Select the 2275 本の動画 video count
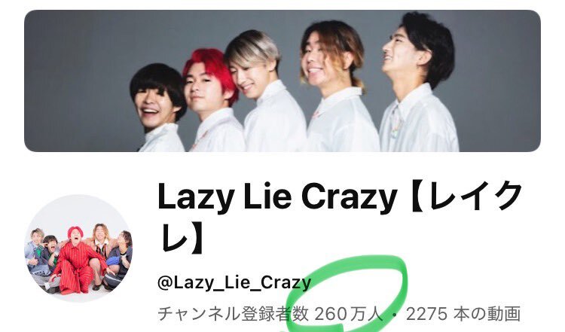 click(x=463, y=314)
